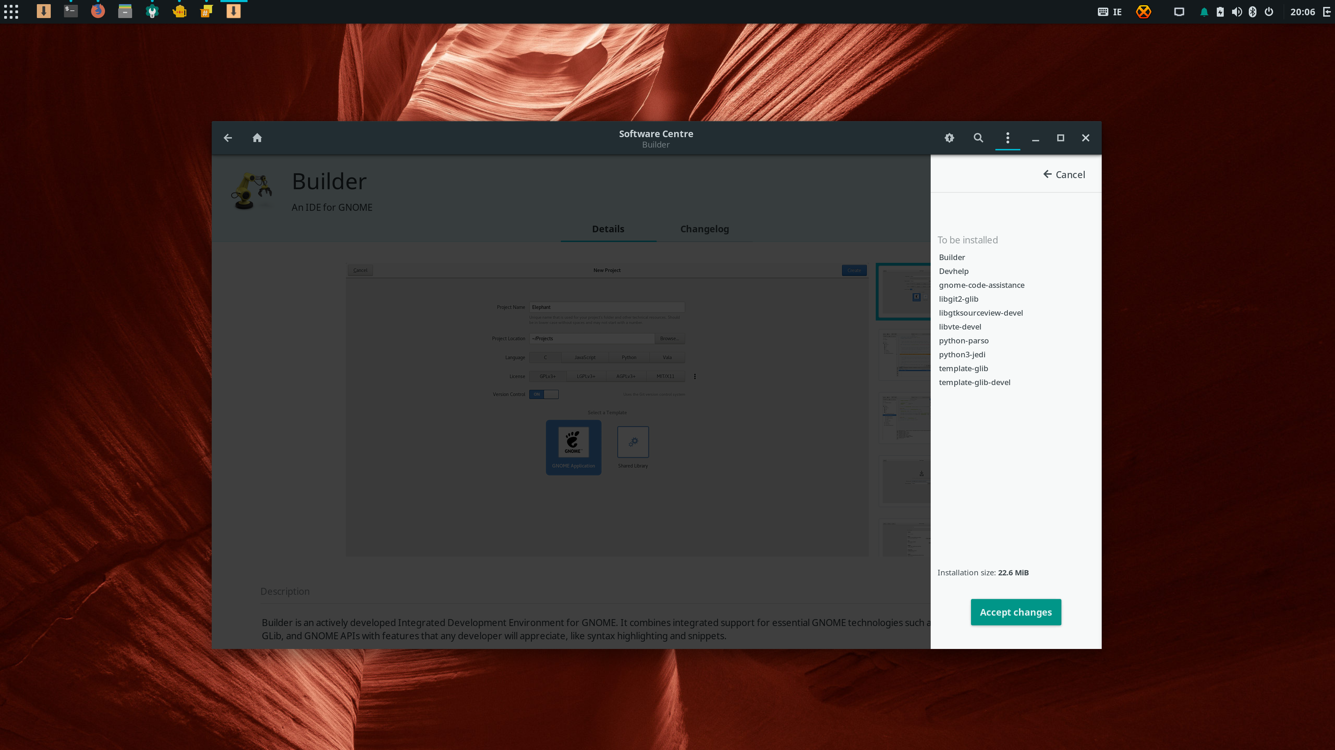
Task: Switch to the Details tab
Action: point(608,229)
